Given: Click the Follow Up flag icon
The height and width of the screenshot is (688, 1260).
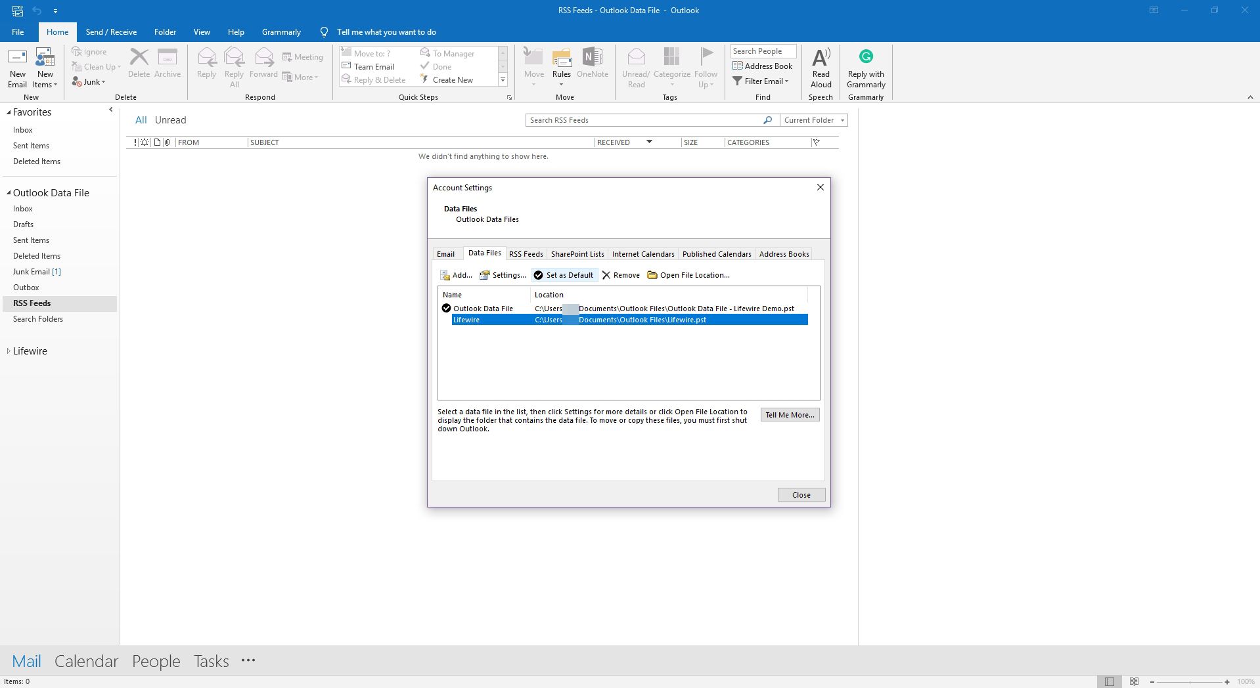Looking at the screenshot, I should pos(706,57).
